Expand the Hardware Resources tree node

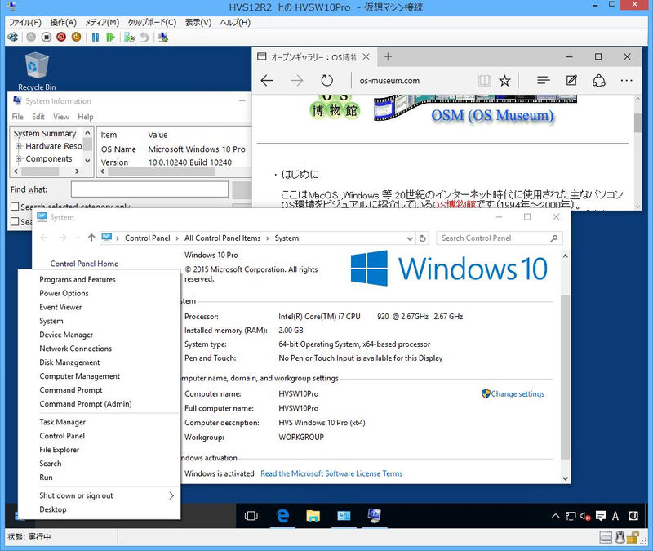pos(18,146)
